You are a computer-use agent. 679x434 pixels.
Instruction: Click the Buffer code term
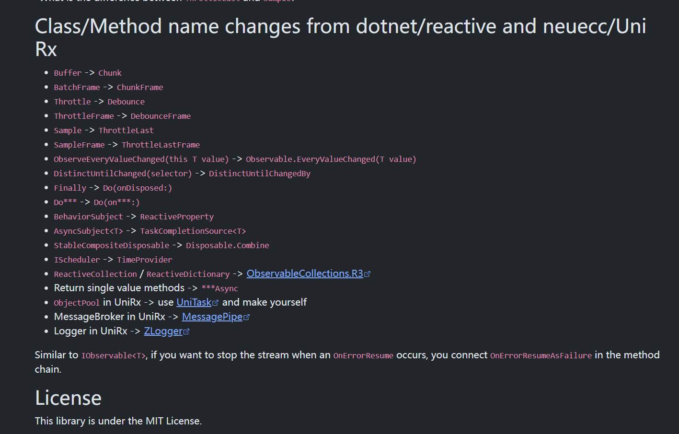68,73
